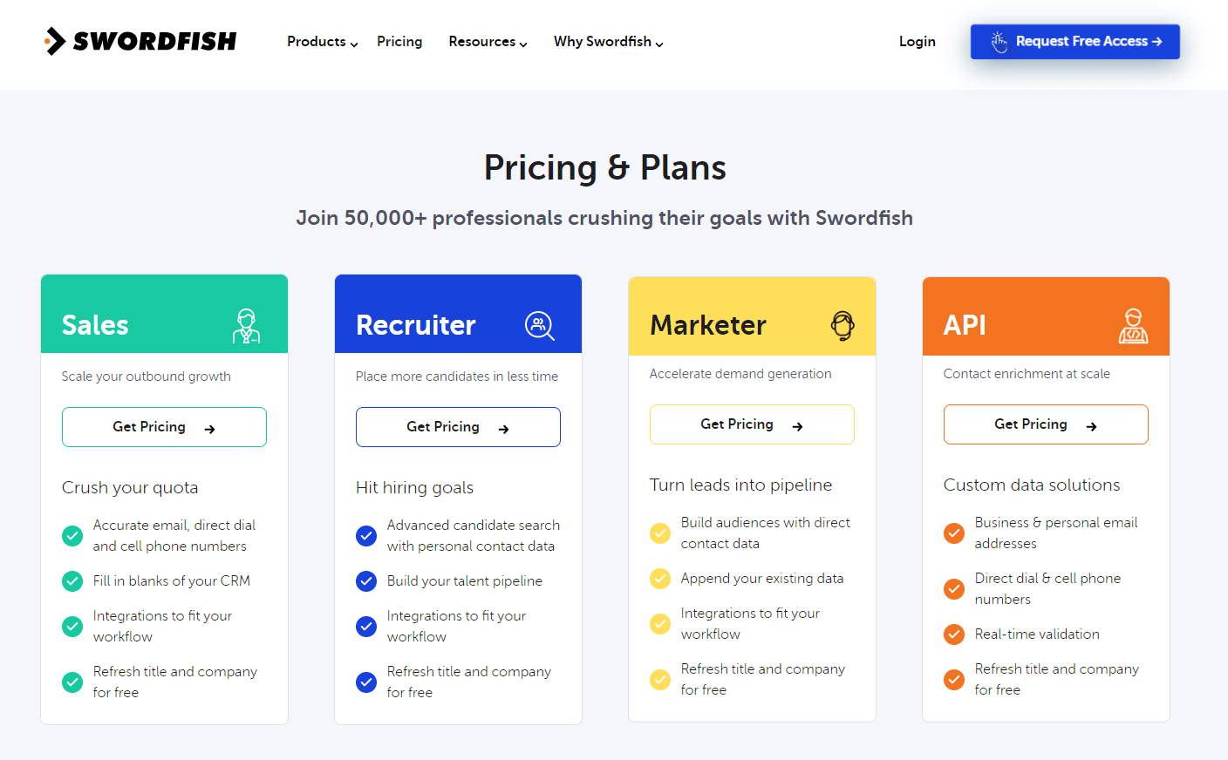Click green checkmark beside Fill in blanks

pyautogui.click(x=72, y=581)
